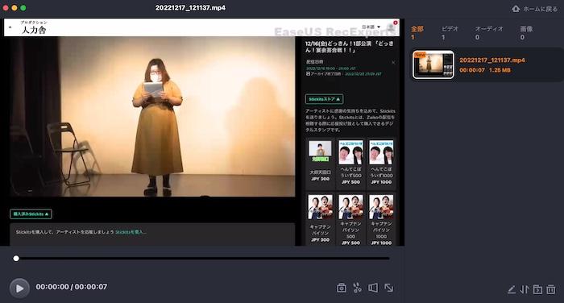Click the volume speaker icon

[373, 288]
